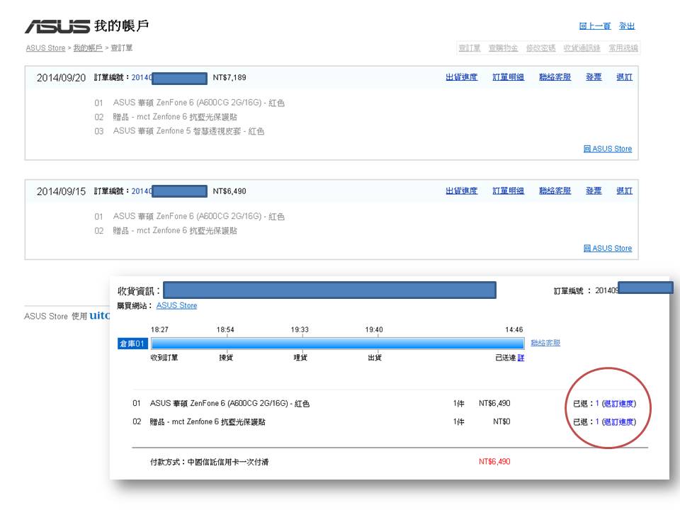Select the 查訂單 menu item
The width and height of the screenshot is (680, 510).
[x=470, y=48]
